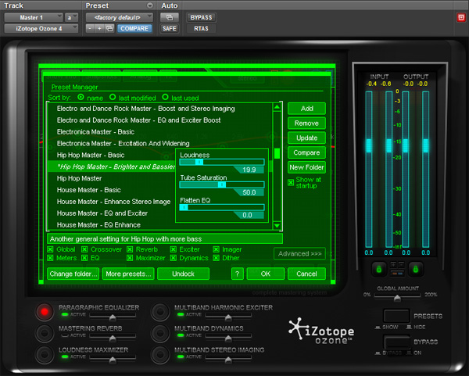Click the copy settings icon beside preset plus
Image resolution: width=469 pixels, height=376 pixels.
pos(109,28)
